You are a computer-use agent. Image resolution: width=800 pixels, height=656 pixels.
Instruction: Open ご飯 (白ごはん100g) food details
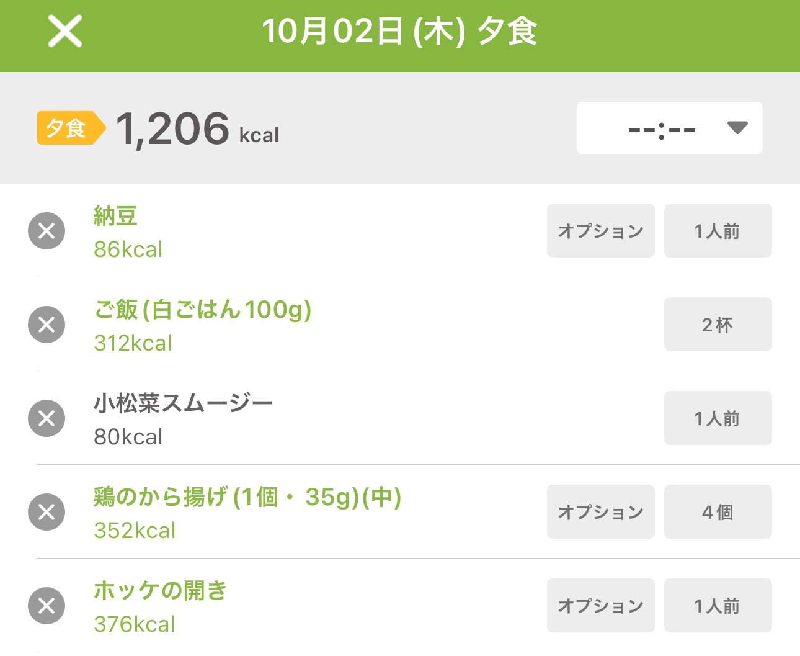(202, 310)
